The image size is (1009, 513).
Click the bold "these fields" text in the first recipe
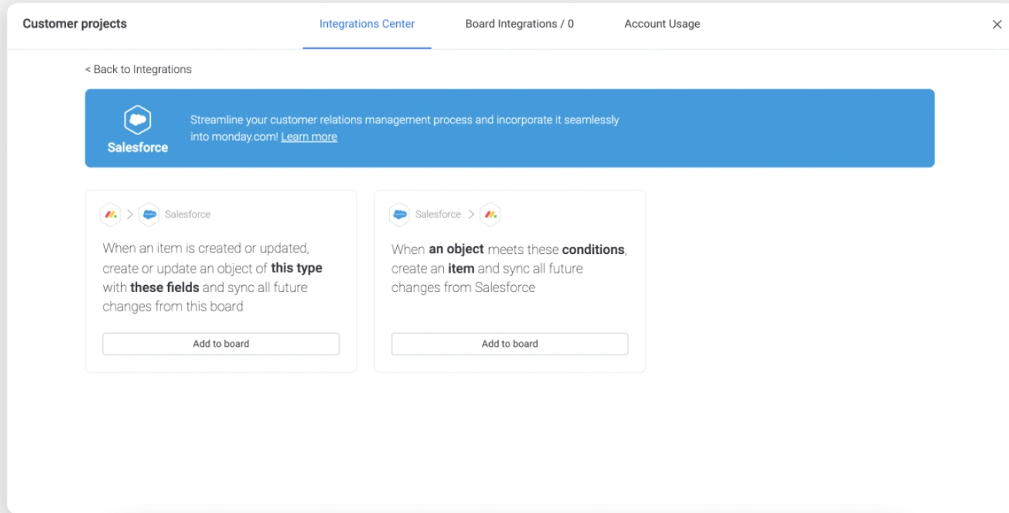(165, 287)
